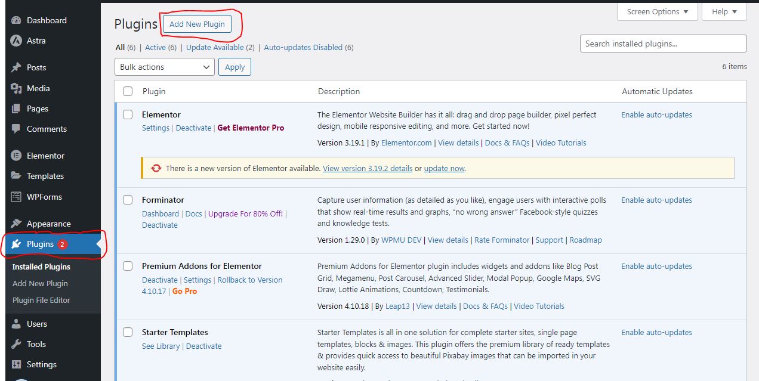759x381 pixels.
Task: Click the Elementor circle icon in sidebar
Action: pos(16,156)
